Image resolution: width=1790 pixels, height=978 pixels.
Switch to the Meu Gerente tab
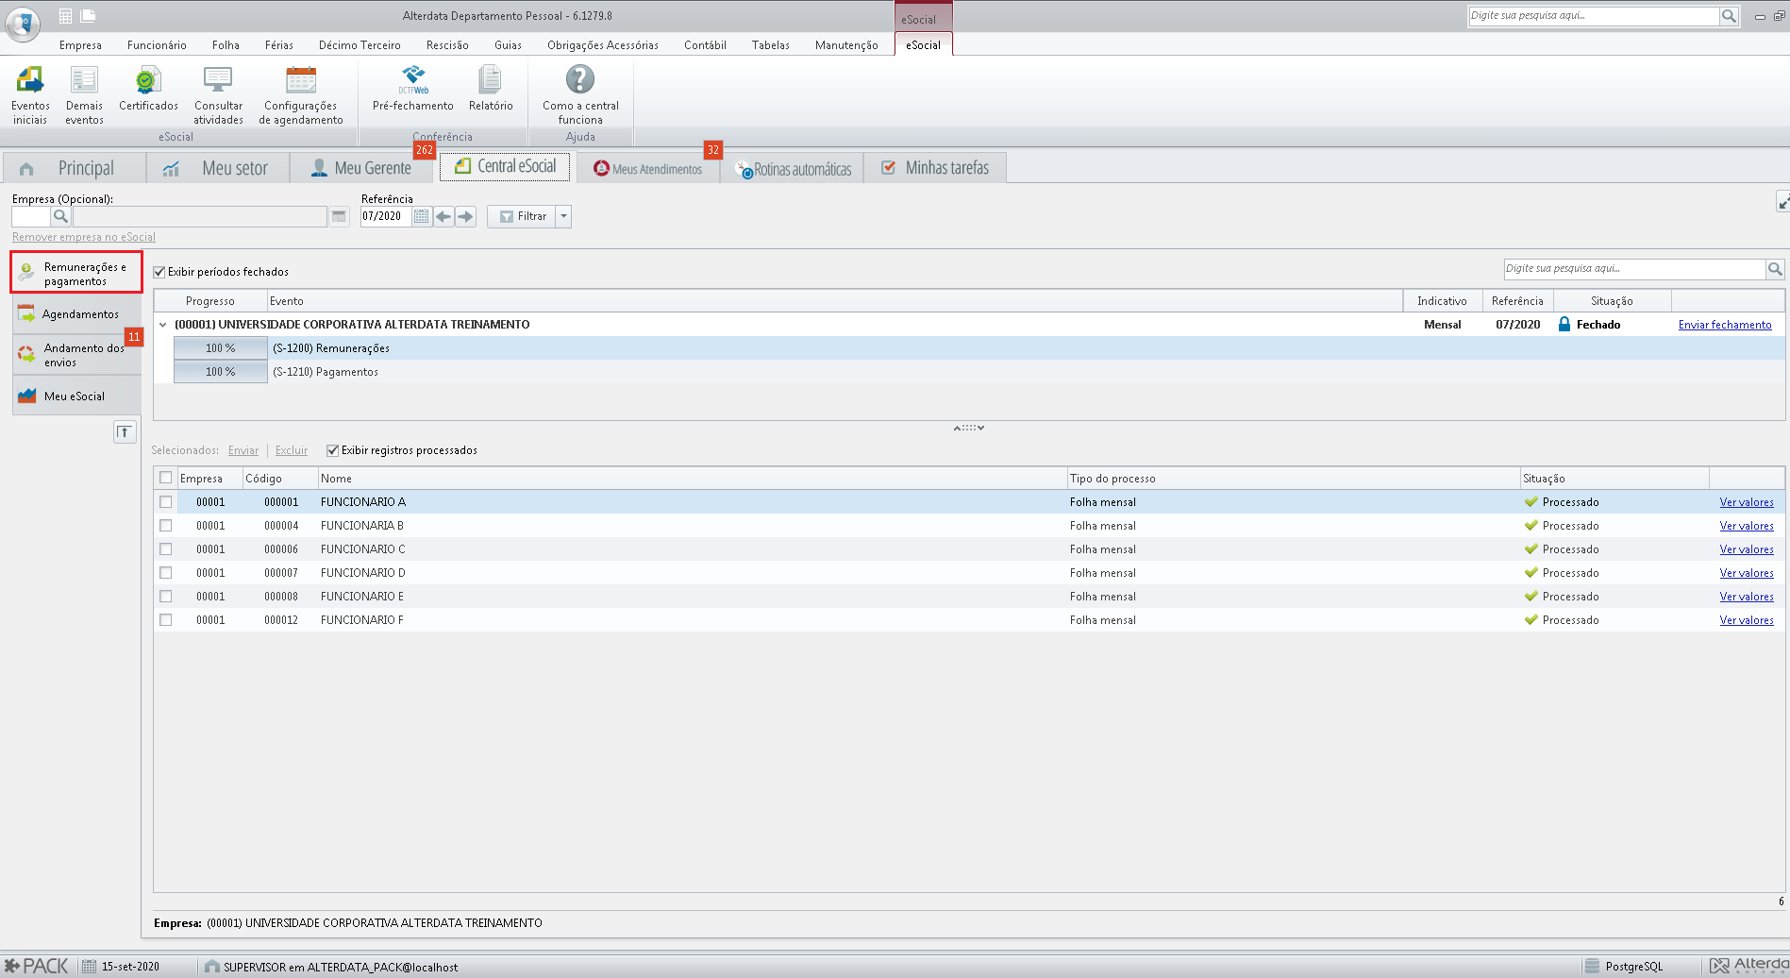[361, 168]
